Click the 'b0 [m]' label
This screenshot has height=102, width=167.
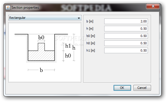pyautogui.click(x=91, y=36)
